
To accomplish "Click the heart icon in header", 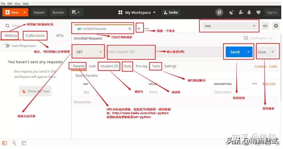I will click(x=258, y=12).
